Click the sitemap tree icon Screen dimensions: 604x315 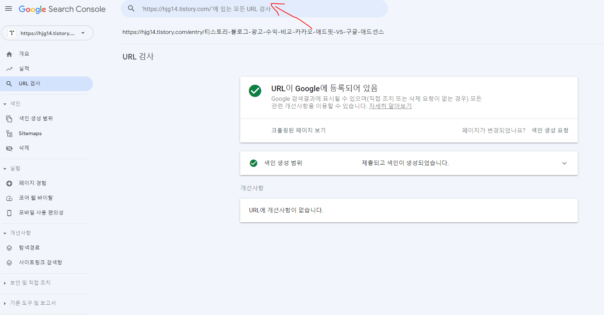[9, 134]
